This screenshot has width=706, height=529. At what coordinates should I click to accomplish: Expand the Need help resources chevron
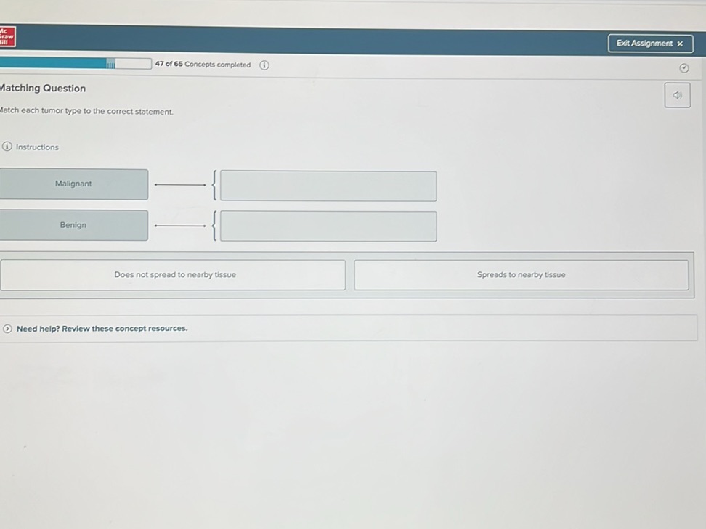pos(7,329)
